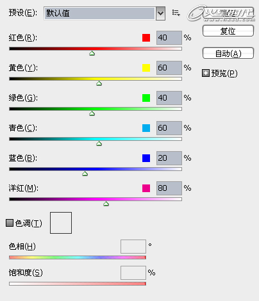This screenshot has height=301, width=259.
Task: Click the magenta color indicator square
Action: (x=146, y=188)
